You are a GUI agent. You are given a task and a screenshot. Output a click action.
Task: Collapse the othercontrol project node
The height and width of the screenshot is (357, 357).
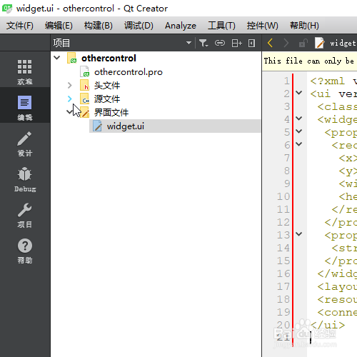point(57,58)
